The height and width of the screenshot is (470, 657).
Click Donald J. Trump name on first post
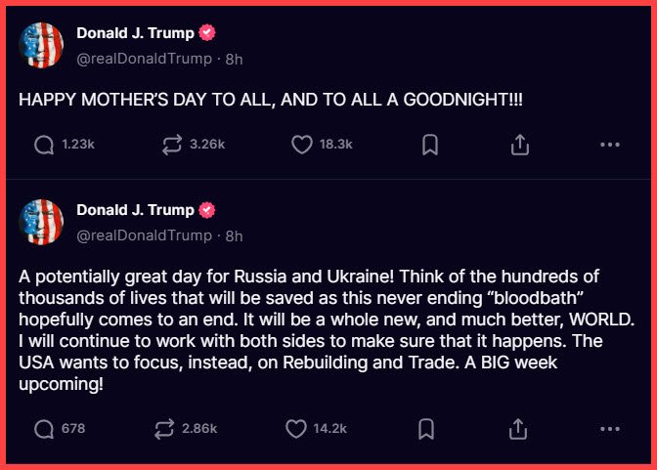(x=136, y=33)
